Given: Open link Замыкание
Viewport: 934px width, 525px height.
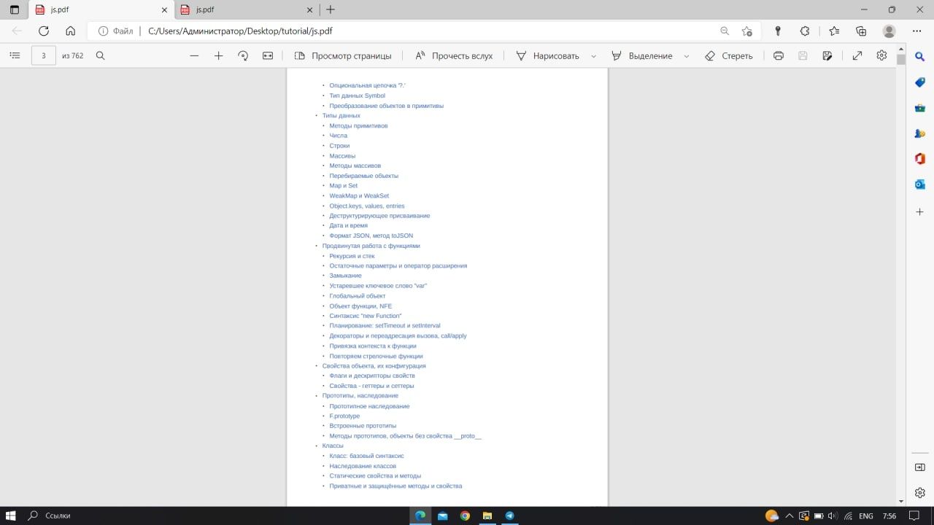Looking at the screenshot, I should [345, 276].
